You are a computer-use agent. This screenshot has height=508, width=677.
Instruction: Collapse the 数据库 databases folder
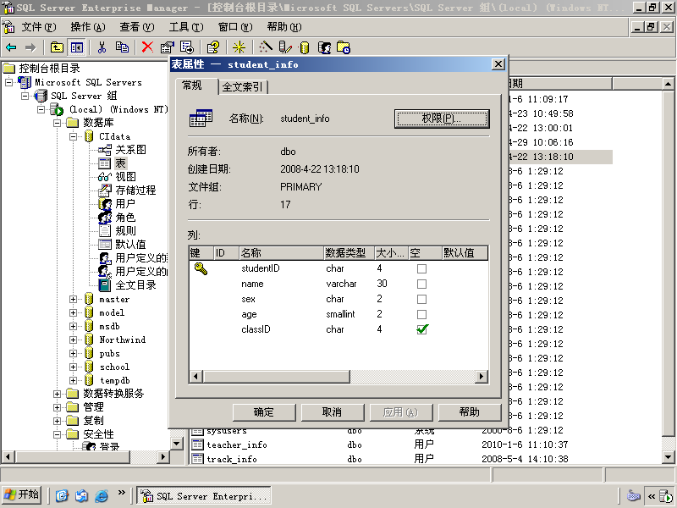click(x=57, y=123)
